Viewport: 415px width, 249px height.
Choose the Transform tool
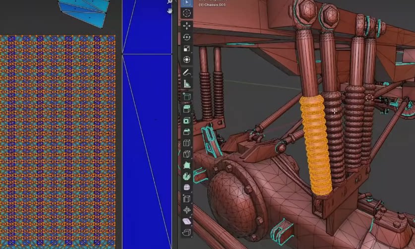[186, 60]
